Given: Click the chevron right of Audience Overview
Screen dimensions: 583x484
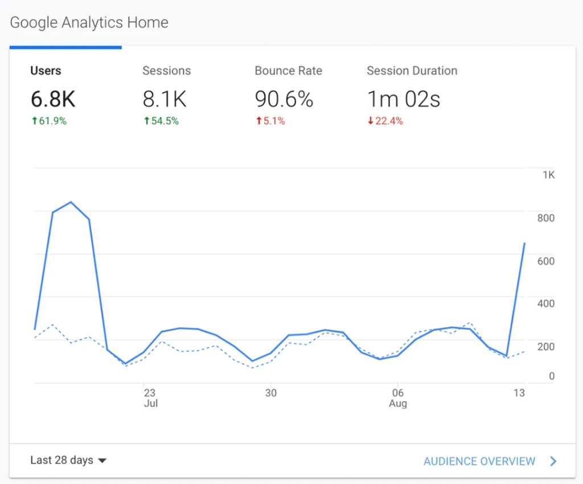Looking at the screenshot, I should [553, 461].
